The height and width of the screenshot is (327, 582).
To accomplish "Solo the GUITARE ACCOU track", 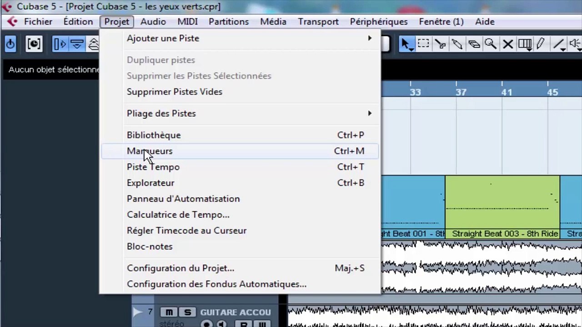I will tap(187, 312).
